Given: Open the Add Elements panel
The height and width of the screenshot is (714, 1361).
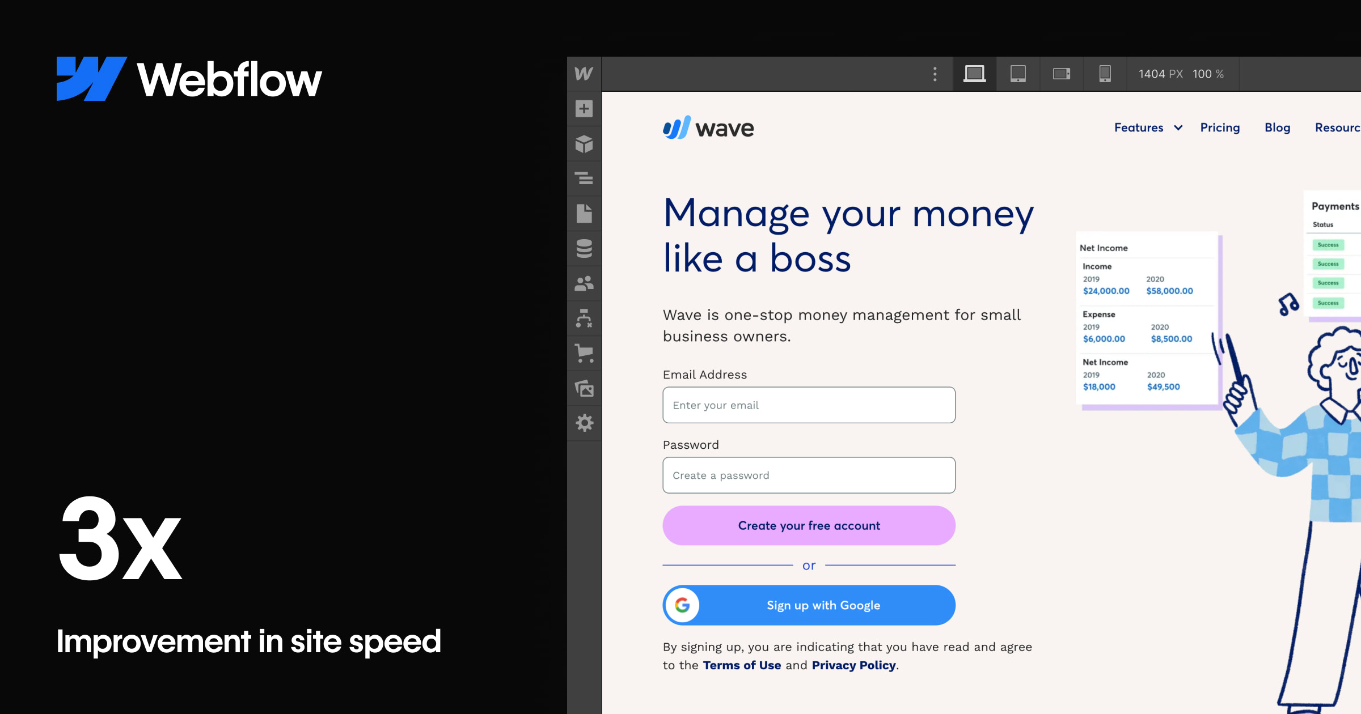Looking at the screenshot, I should pyautogui.click(x=584, y=109).
